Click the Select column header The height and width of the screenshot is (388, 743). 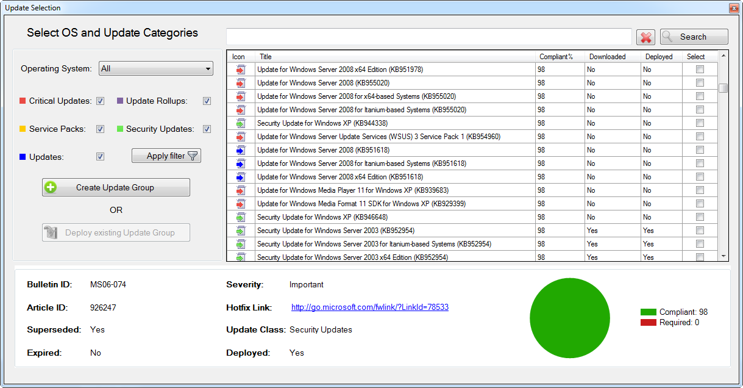(x=700, y=57)
